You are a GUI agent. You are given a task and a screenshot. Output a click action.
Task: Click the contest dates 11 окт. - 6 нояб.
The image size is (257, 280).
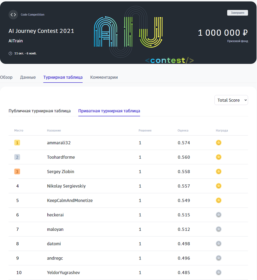click(25, 53)
